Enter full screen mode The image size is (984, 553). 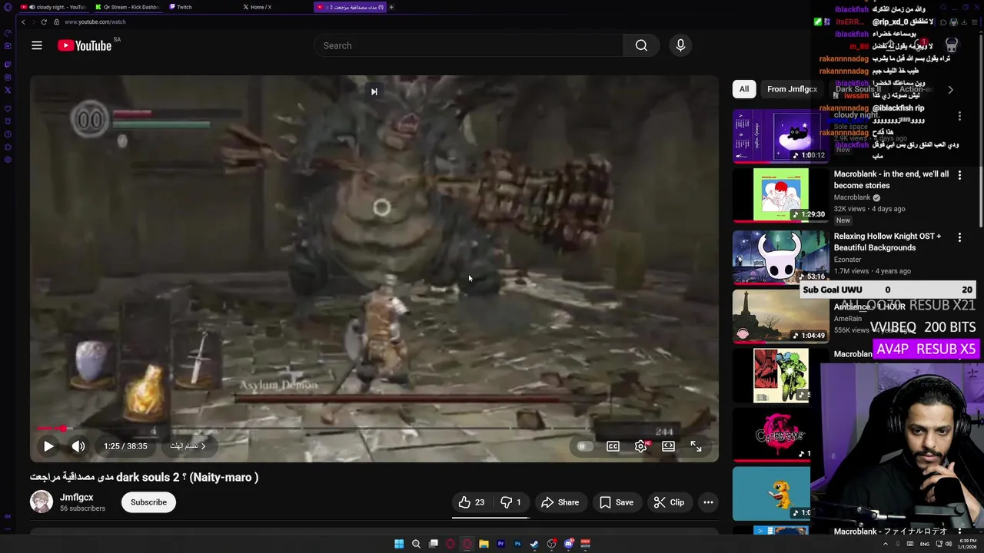pos(696,446)
